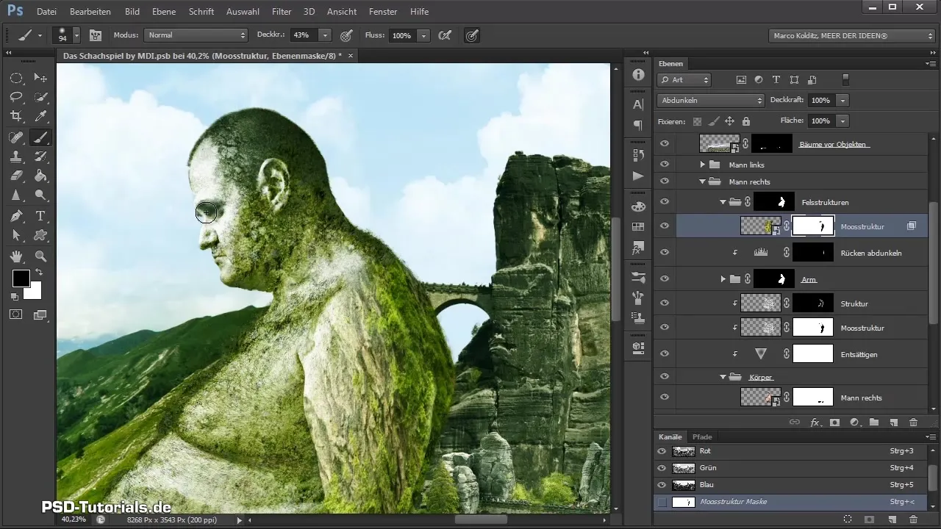Hide the Entsättigen layer
The image size is (941, 529).
[665, 353]
